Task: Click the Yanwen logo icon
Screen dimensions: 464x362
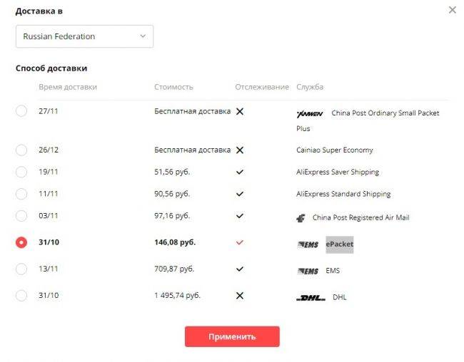Action: point(310,114)
